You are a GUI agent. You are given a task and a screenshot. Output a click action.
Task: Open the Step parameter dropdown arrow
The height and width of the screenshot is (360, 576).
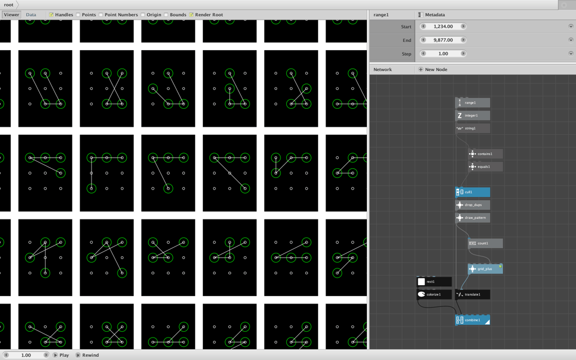(x=570, y=54)
